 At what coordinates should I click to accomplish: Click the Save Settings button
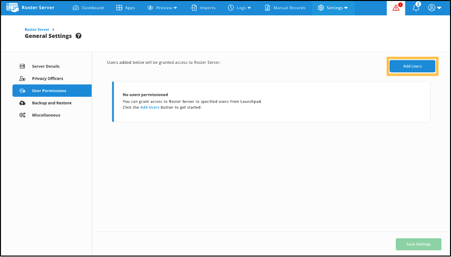418,244
